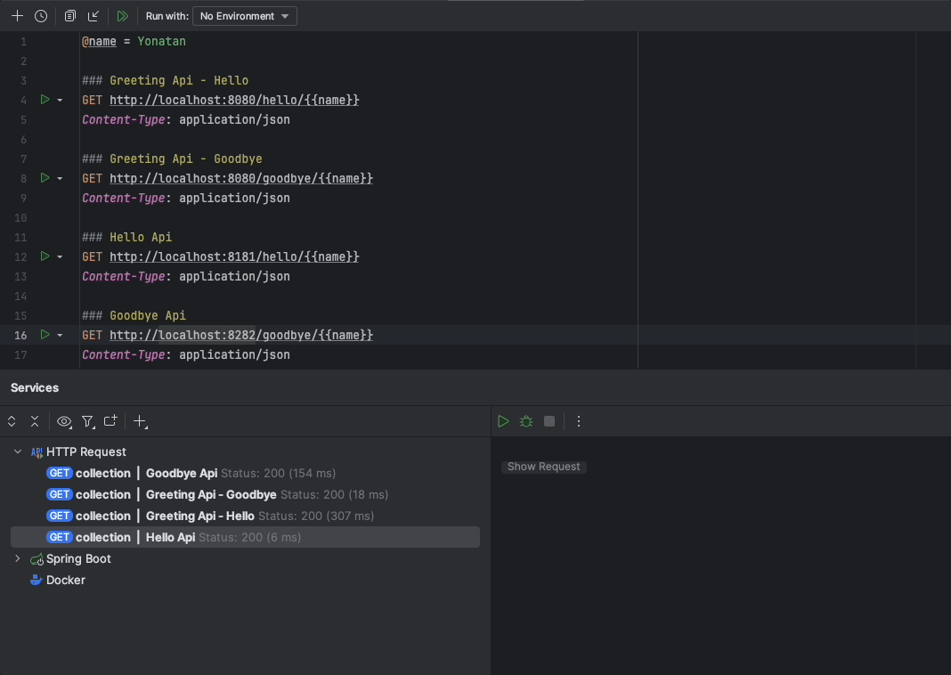The image size is (951, 675).
Task: Select the Goodbye Api request result
Action: 182,473
